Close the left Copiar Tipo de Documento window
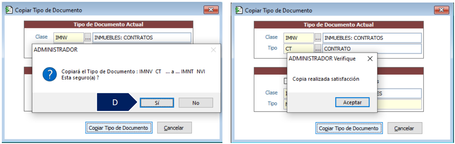The width and height of the screenshot is (455, 144). pos(211,10)
